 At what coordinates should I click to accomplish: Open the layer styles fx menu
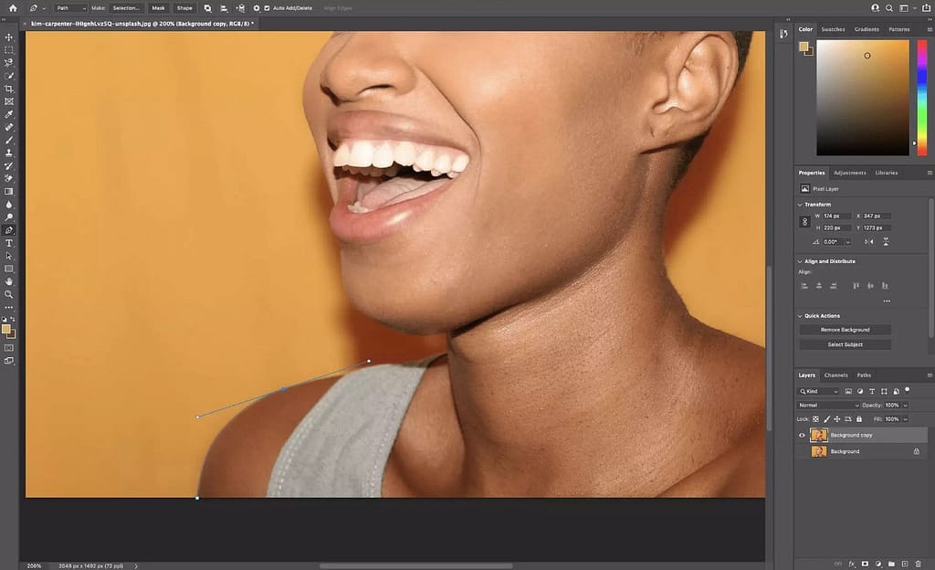(x=852, y=564)
